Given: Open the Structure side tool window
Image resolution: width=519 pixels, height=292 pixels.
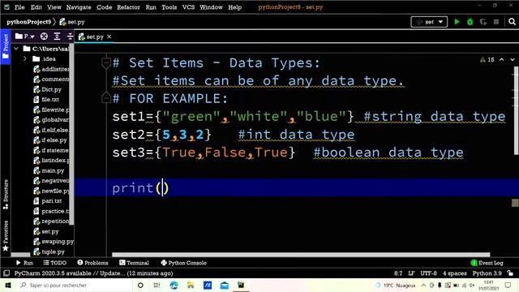Looking at the screenshot, I should tap(6, 195).
